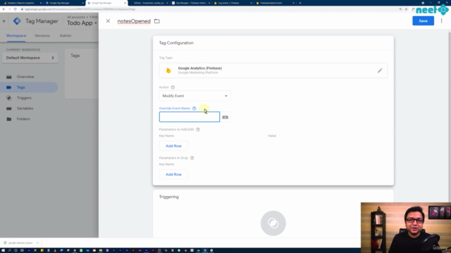Rename the tag title notesOpened

[x=134, y=21]
